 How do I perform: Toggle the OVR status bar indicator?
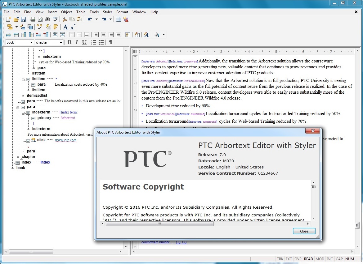tap(298, 259)
